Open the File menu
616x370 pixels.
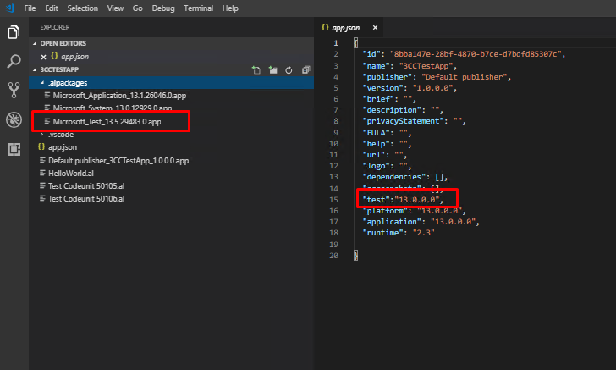tap(30, 8)
